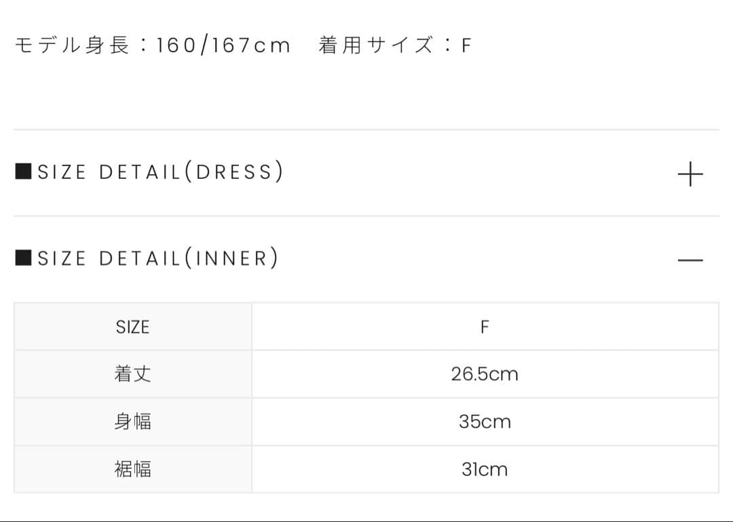Select the F column header in table
The height and width of the screenshot is (522, 733).
(485, 327)
